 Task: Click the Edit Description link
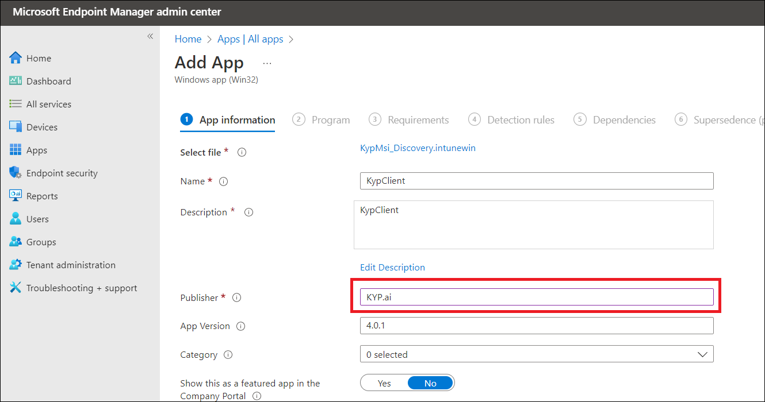[x=392, y=268]
